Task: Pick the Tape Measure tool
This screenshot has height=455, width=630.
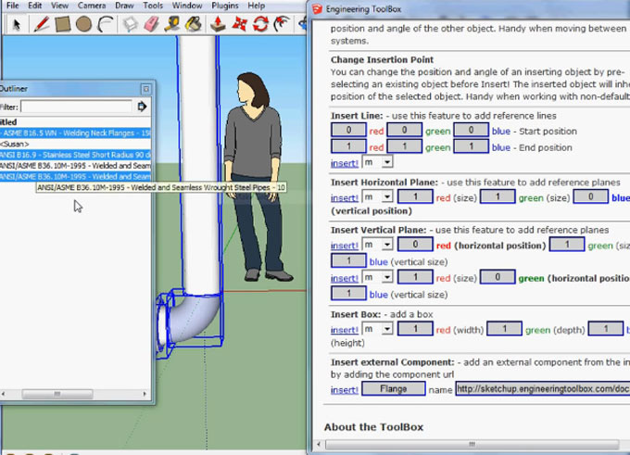Action: [172, 24]
